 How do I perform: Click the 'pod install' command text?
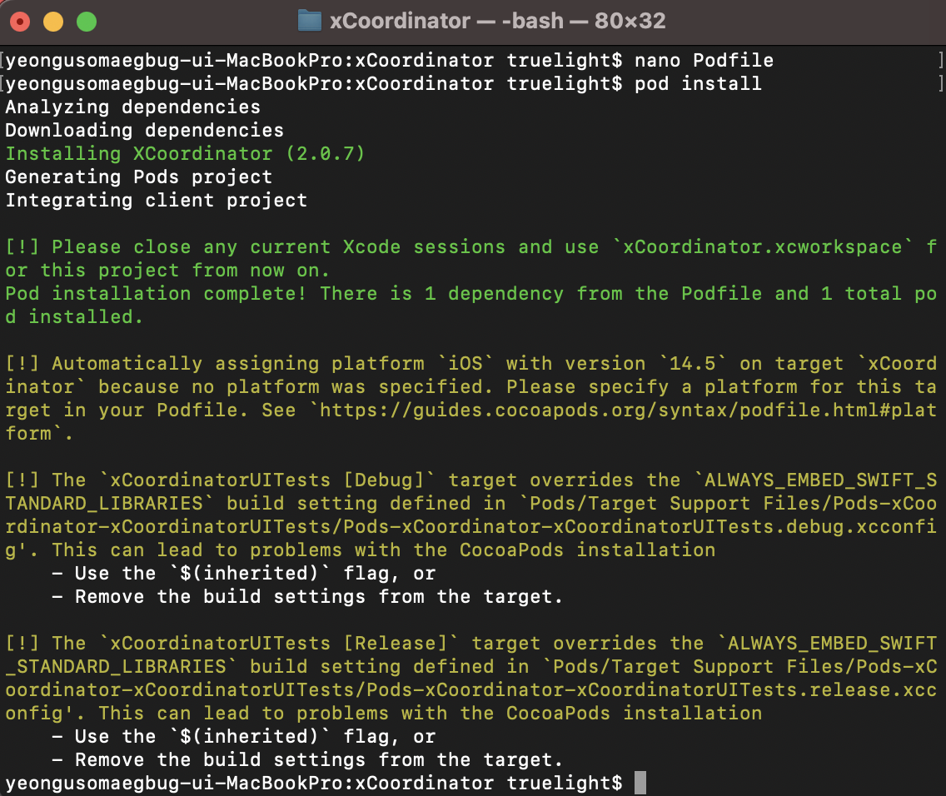[698, 83]
